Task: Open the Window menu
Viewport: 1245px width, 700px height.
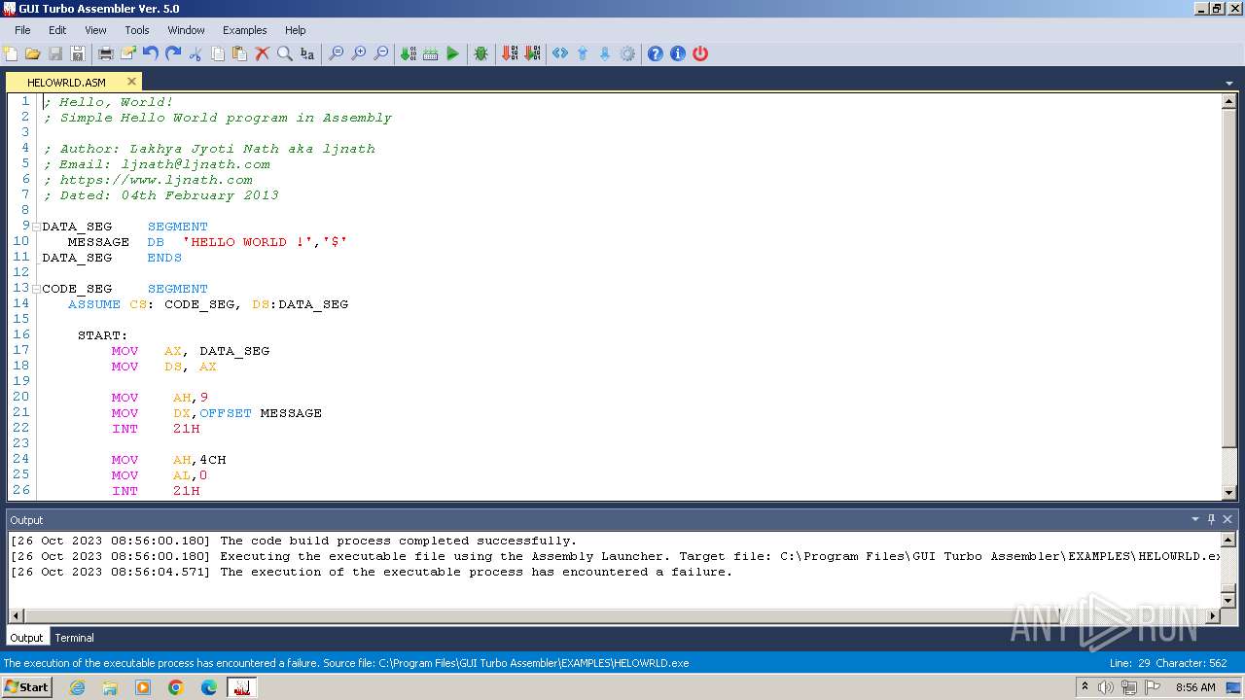Action: [186, 30]
